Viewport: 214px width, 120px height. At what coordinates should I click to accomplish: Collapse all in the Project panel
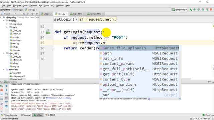pyautogui.click(x=28, y=14)
